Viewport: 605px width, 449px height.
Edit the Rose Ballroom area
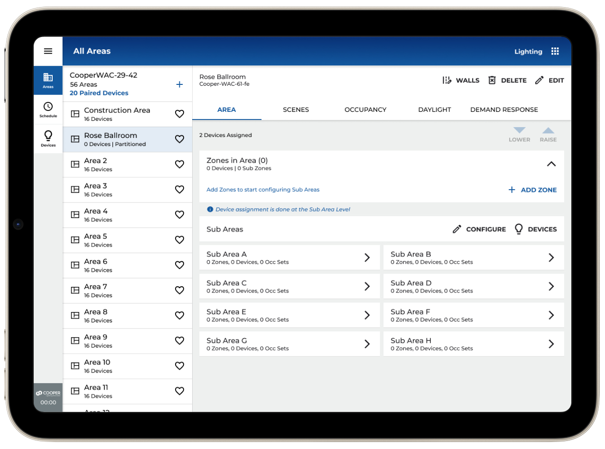pyautogui.click(x=549, y=81)
